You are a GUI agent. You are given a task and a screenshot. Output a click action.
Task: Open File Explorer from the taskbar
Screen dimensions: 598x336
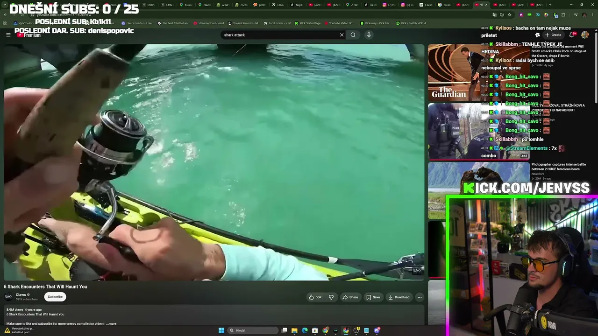coord(294,330)
